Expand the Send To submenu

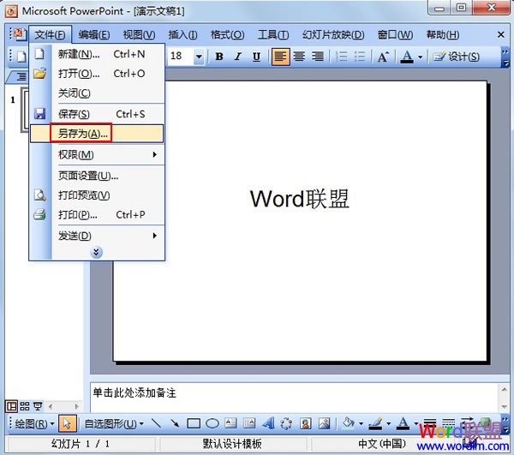pos(97,236)
